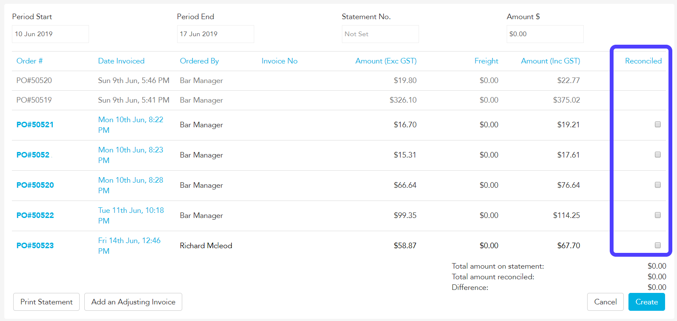
Task: Click amount $16.70 cell
Action: coord(405,125)
